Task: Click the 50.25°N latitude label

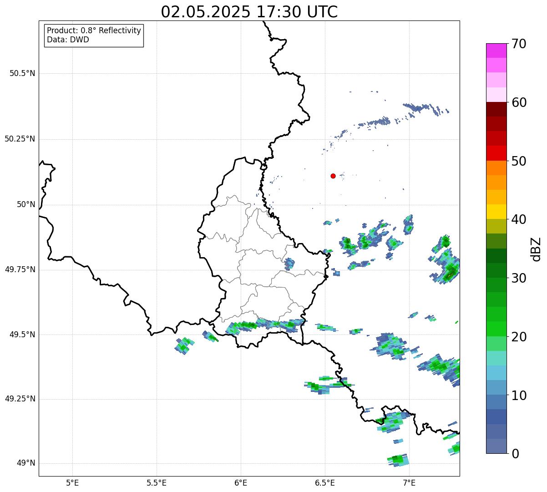Action: click(20, 139)
